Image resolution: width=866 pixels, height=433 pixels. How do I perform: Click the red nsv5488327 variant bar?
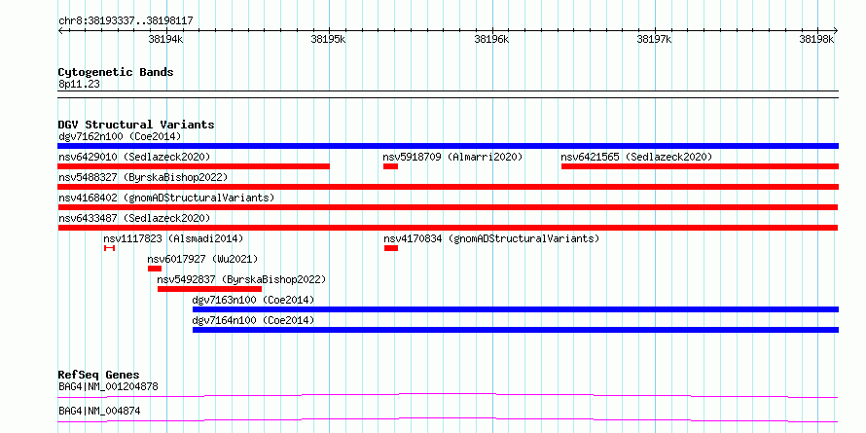448,187
